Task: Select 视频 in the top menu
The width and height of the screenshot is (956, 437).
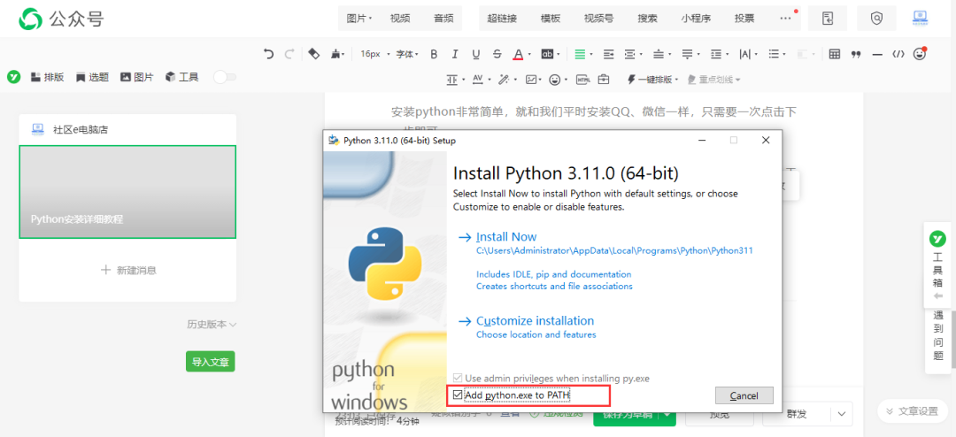Action: [399, 19]
